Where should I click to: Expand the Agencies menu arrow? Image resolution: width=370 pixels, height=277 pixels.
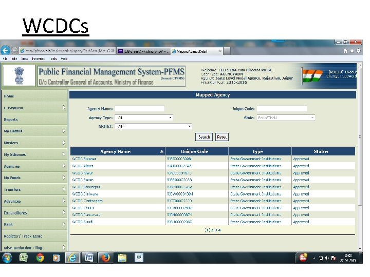[64, 166]
